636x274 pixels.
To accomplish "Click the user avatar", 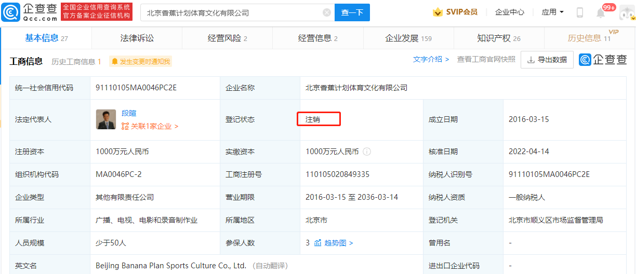I will 627,12.
